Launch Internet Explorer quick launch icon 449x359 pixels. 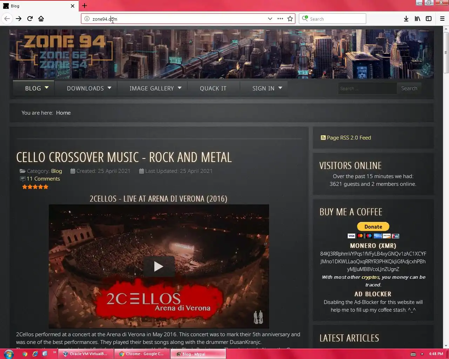tap(35, 354)
